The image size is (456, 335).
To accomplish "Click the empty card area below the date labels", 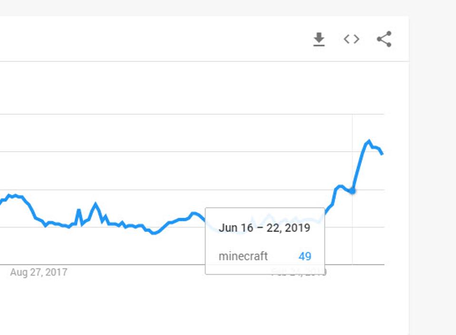I will tap(190, 304).
